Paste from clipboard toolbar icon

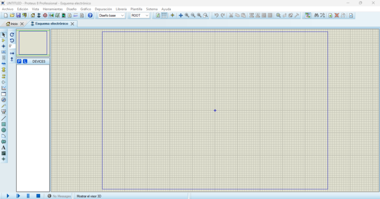coord(243,15)
